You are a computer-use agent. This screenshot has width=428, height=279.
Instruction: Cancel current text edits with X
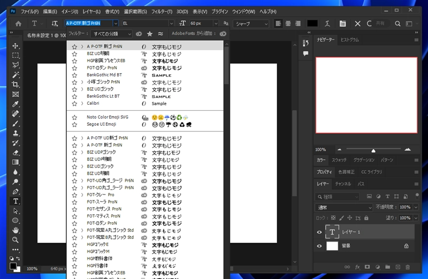coord(357,24)
